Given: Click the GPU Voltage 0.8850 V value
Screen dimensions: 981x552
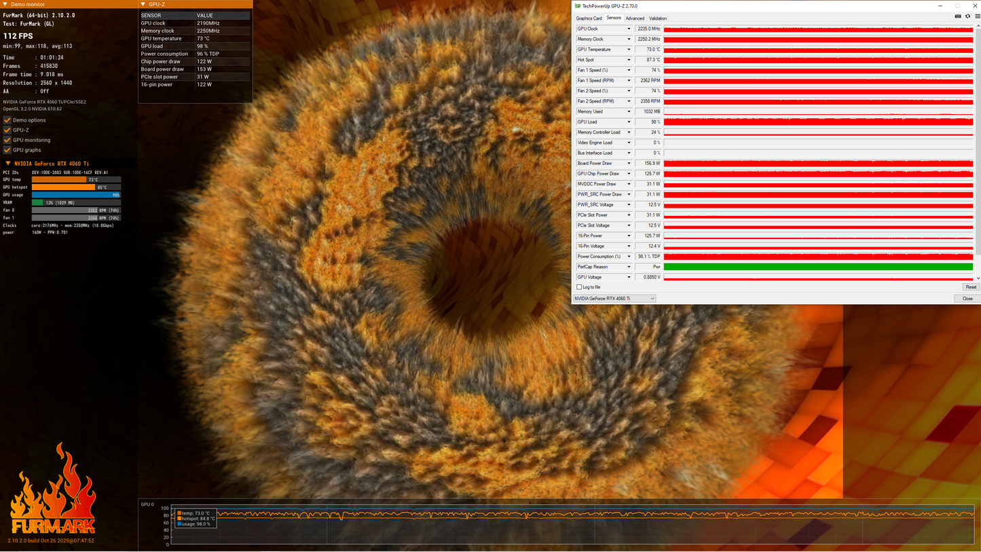Looking at the screenshot, I should click(648, 277).
